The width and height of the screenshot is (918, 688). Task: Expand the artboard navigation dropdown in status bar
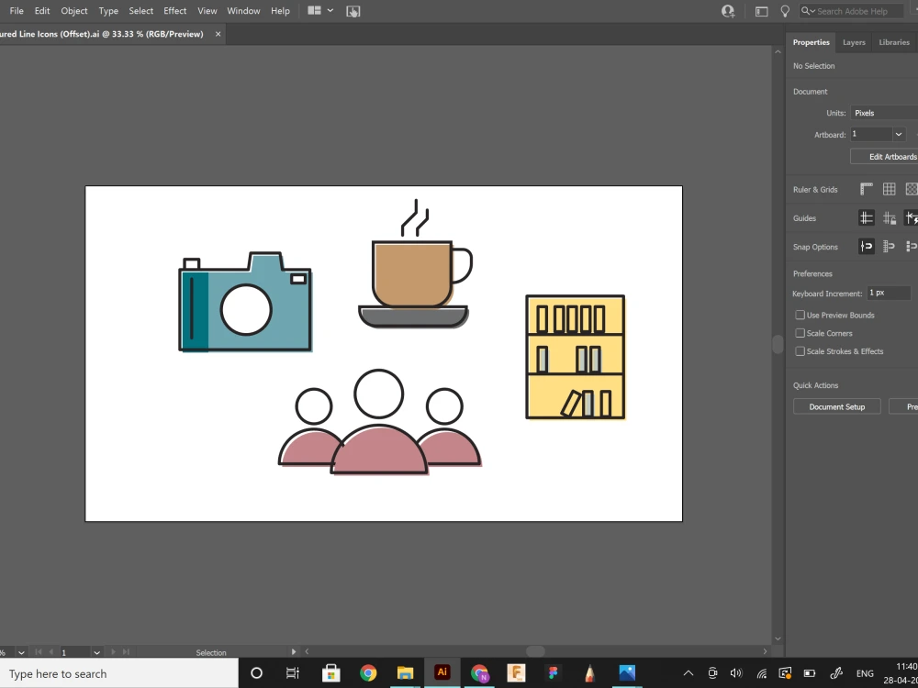pos(97,651)
